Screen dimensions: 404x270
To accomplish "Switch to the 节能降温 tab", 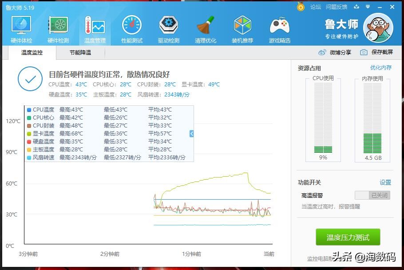I will [80, 52].
